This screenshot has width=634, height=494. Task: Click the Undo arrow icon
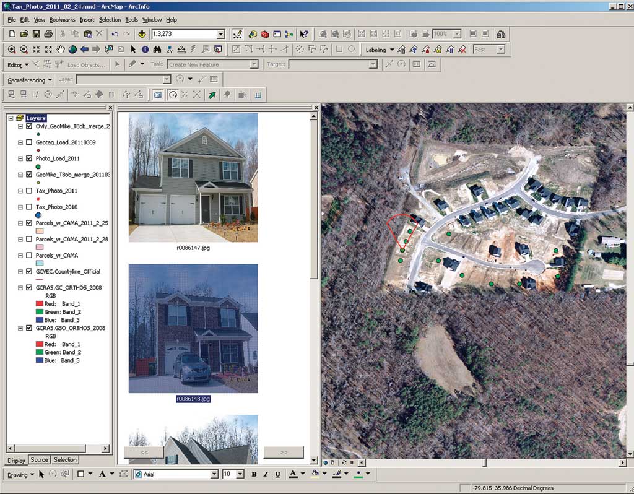(115, 34)
